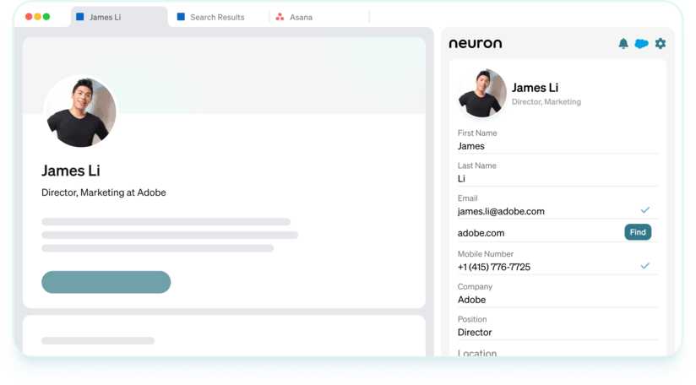Viewport: 696px width, 385px height.
Task: Click the Search Results tab favicon
Action: tap(181, 17)
